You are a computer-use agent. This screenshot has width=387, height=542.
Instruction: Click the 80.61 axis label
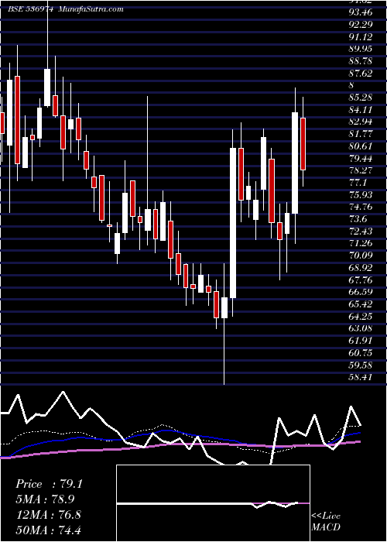361,146
